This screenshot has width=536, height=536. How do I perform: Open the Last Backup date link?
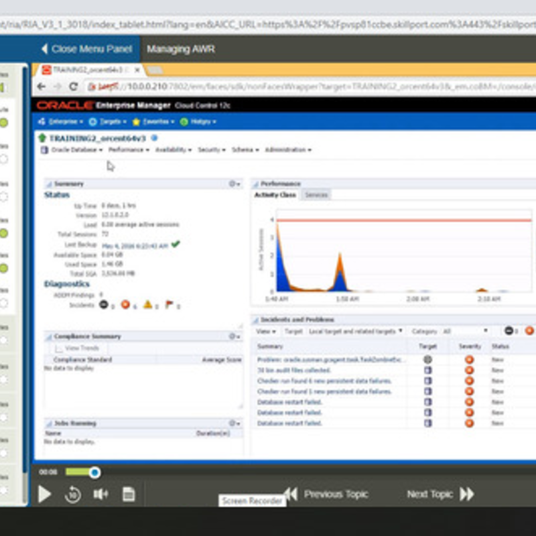tap(135, 245)
